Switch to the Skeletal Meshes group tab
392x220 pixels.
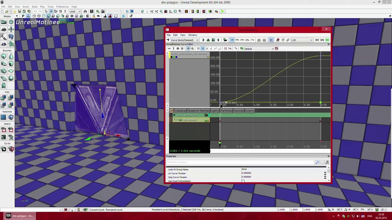click(x=198, y=111)
